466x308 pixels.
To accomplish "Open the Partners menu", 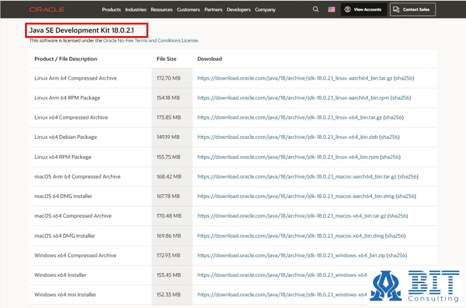I will pos(213,9).
